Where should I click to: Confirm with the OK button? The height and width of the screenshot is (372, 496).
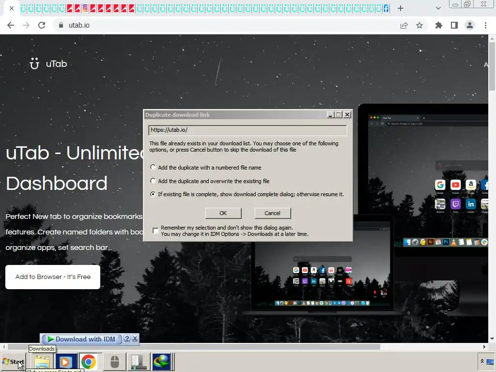click(x=223, y=213)
